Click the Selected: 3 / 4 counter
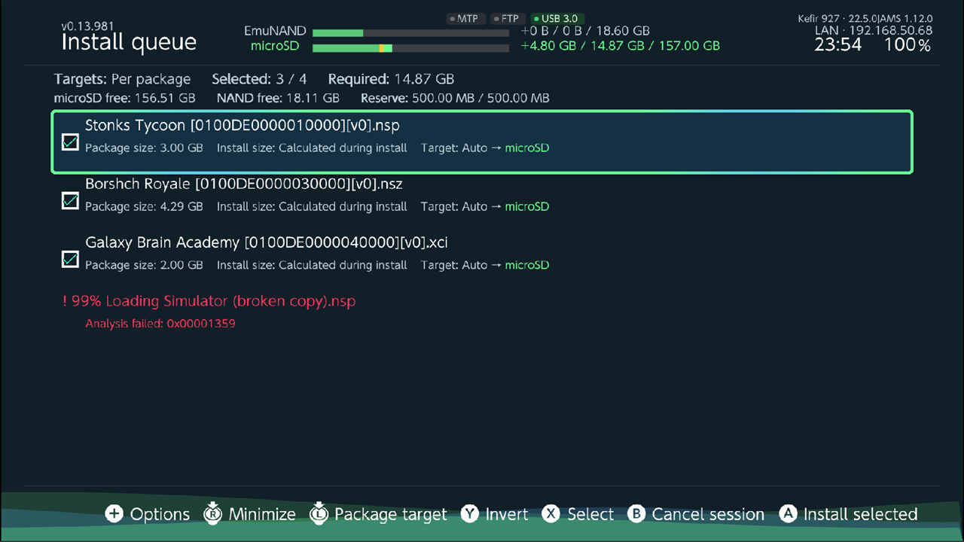This screenshot has height=542, width=964. click(x=260, y=79)
